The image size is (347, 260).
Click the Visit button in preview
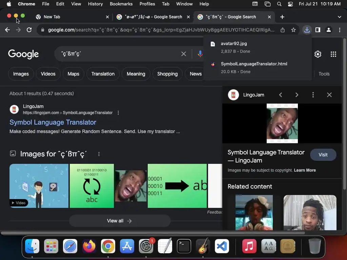coord(323,155)
